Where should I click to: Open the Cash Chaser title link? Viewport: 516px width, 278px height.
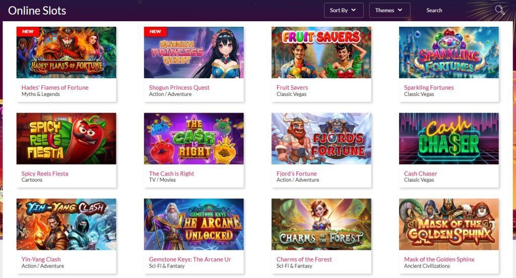pos(421,174)
